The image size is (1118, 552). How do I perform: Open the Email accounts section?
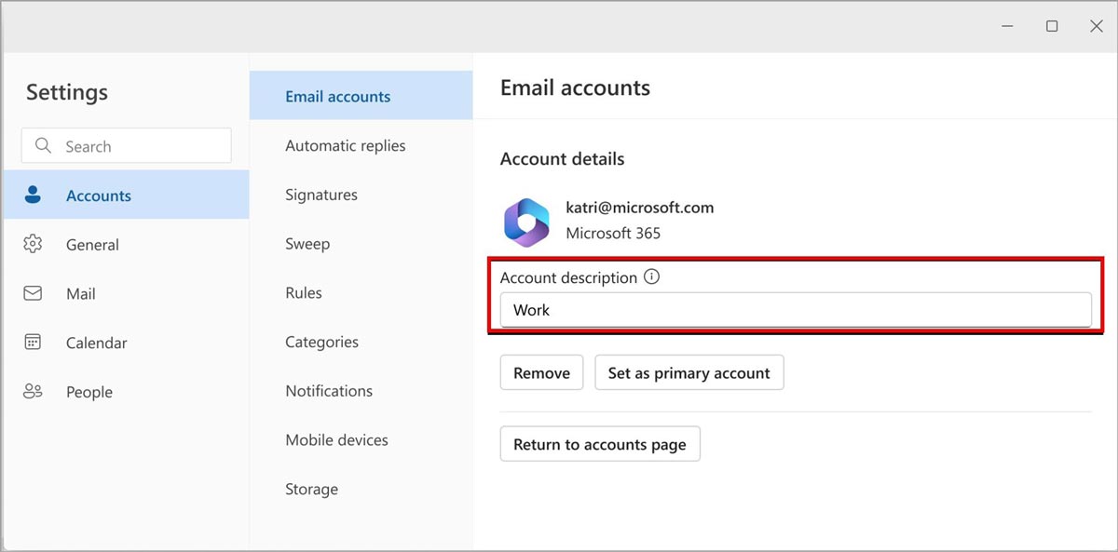(337, 97)
